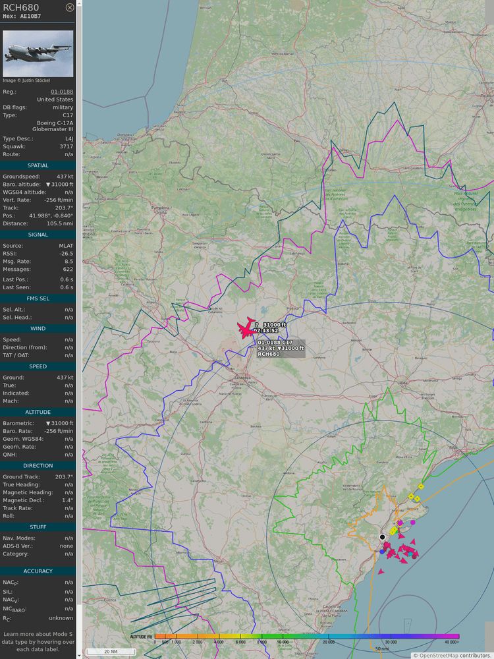The width and height of the screenshot is (494, 659).
Task: Click the Barometric altitude value under ALTITUDE
Action: [x=59, y=423]
